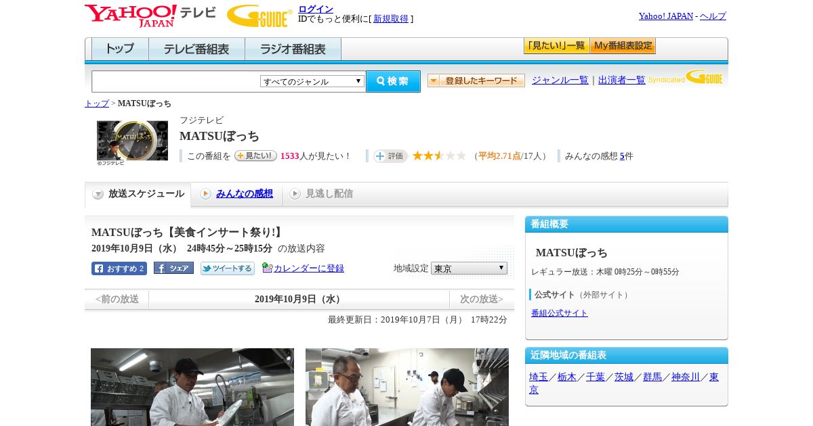
Task: Click the star rating display
Action: pos(439,156)
